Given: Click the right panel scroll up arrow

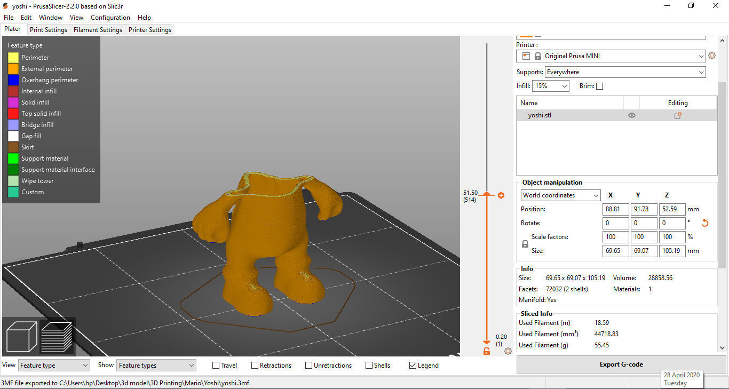Looking at the screenshot, I should tap(723, 41).
